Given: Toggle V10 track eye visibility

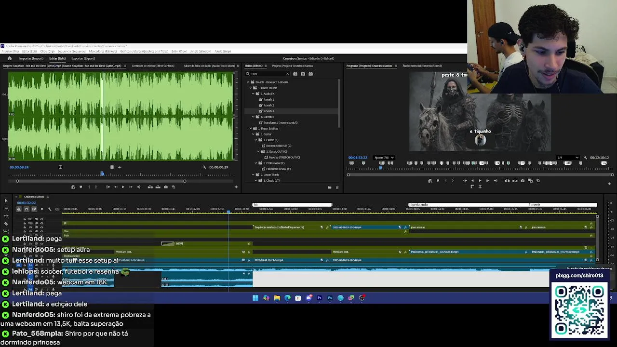Looking at the screenshot, I should pyautogui.click(x=41, y=223).
